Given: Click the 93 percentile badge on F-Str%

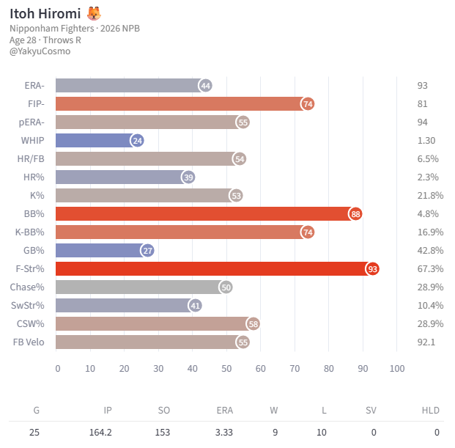Looking at the screenshot, I should click(x=373, y=269).
